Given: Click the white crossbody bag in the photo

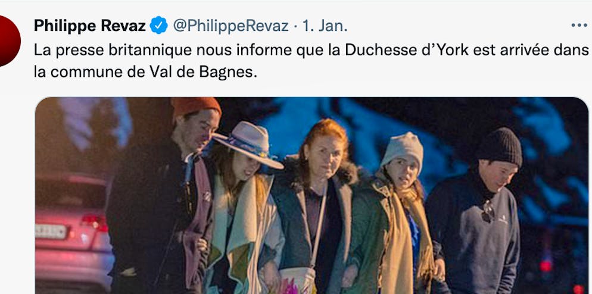Looking at the screenshot, I should (x=298, y=280).
